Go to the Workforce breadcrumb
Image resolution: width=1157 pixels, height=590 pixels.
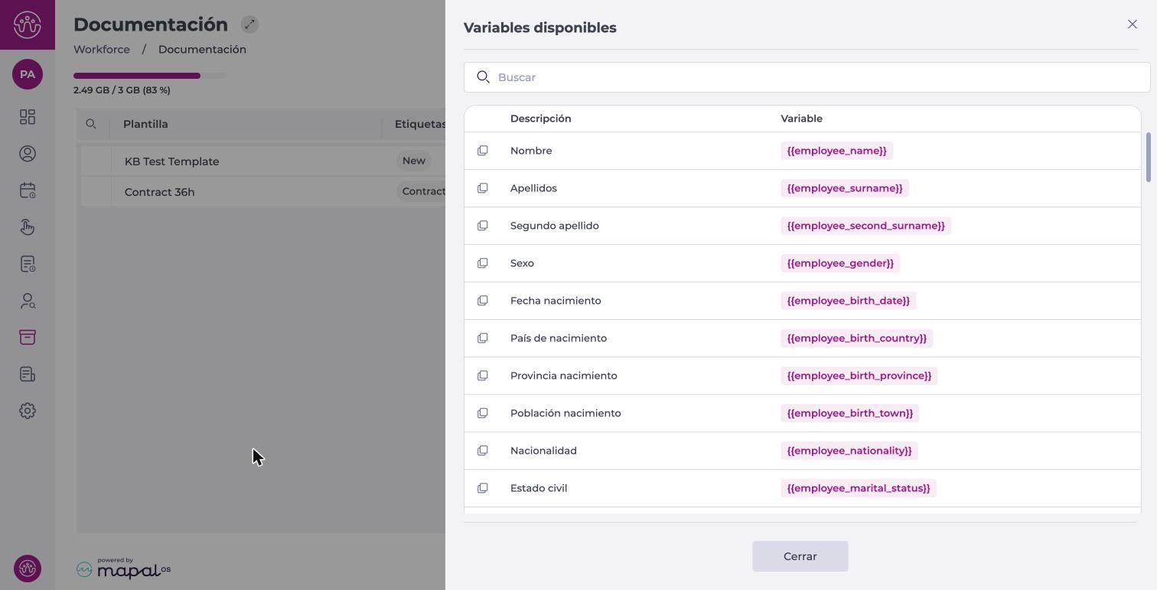click(102, 49)
